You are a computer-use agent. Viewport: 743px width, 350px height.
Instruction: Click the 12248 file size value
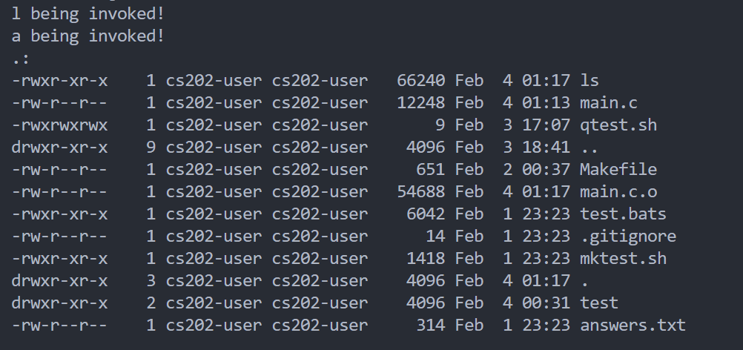point(420,103)
